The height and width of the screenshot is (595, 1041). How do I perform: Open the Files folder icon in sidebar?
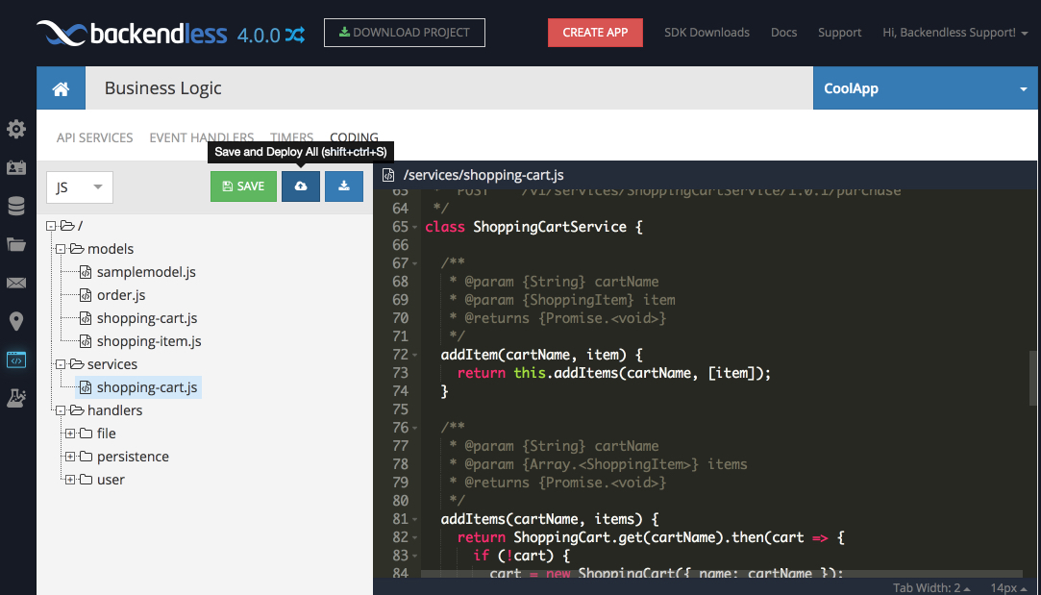click(16, 244)
